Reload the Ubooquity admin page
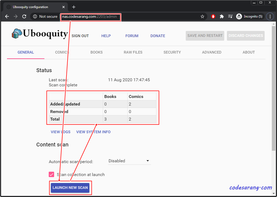Screen dimensions: 277x197 pyautogui.click(x=24, y=16)
